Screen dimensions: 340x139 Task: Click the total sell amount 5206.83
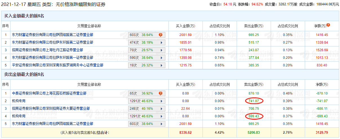pyautogui.click(x=254, y=132)
